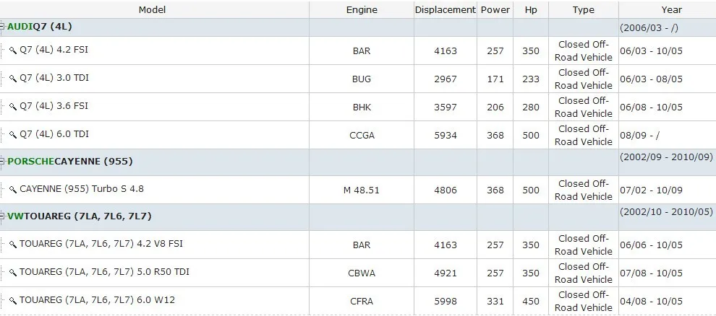Image resolution: width=716 pixels, height=316 pixels.
Task: Click magnifier icon beside Q7 (4L) 3.0 TDI
Action: [x=13, y=79]
